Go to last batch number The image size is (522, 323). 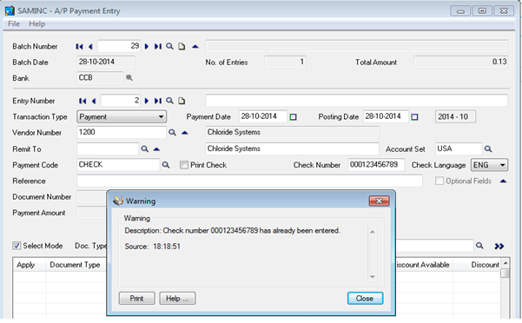(158, 47)
